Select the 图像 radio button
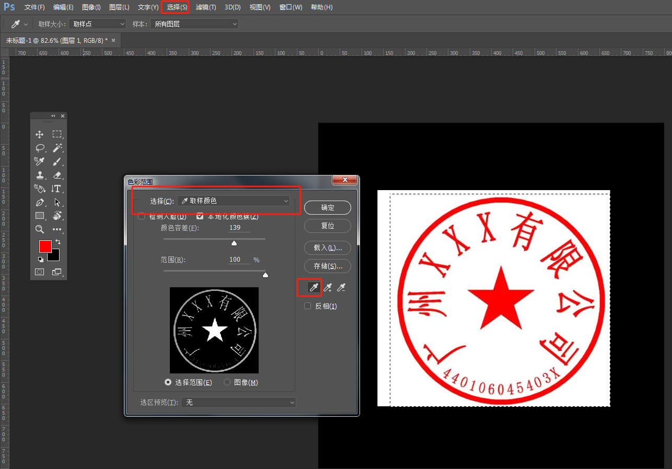Viewport: 672px width, 469px height. point(227,382)
